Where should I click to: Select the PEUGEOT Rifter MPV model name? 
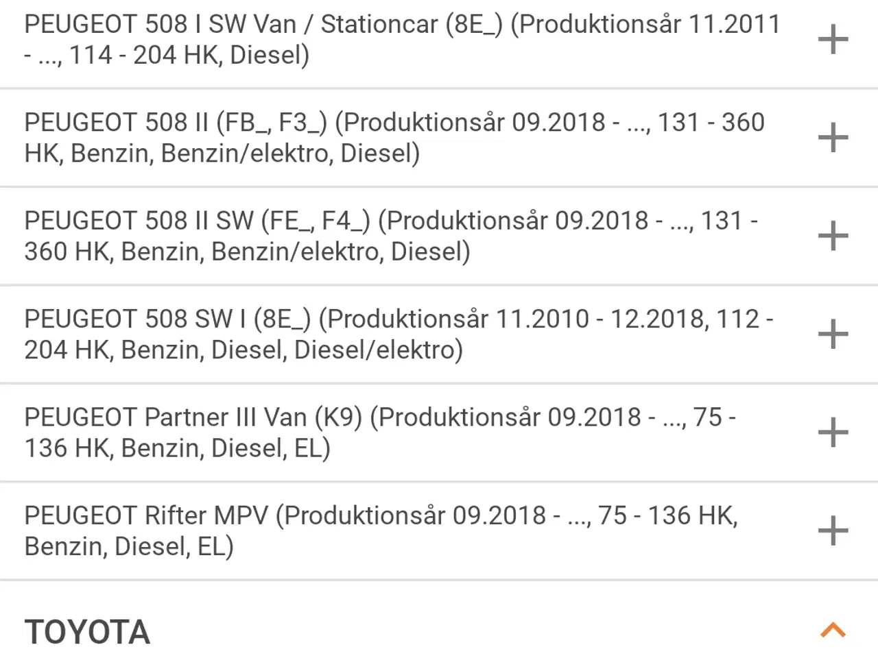(x=381, y=530)
